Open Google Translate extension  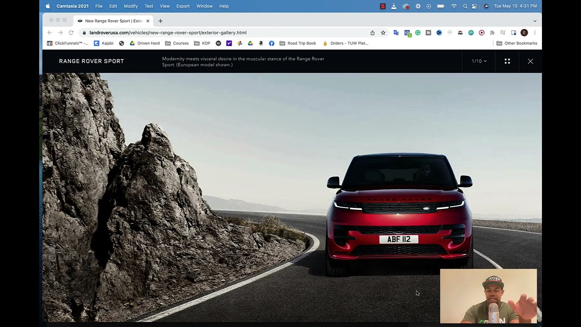click(x=396, y=33)
